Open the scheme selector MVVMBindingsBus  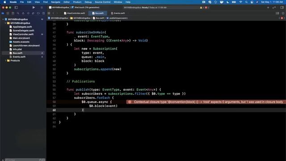59,8
